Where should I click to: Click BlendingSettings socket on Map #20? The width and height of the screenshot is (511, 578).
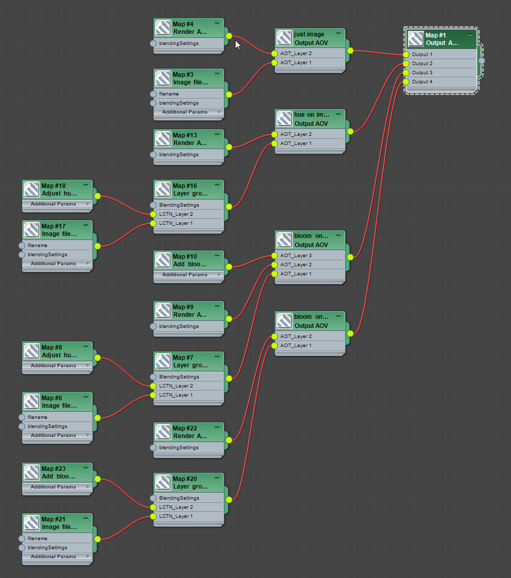153,498
